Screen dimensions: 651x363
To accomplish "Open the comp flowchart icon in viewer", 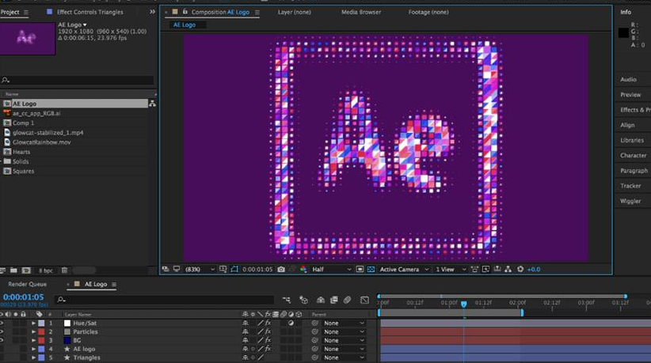I will [x=508, y=270].
